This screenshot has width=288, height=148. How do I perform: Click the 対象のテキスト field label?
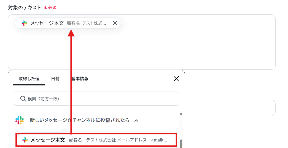point(24,8)
